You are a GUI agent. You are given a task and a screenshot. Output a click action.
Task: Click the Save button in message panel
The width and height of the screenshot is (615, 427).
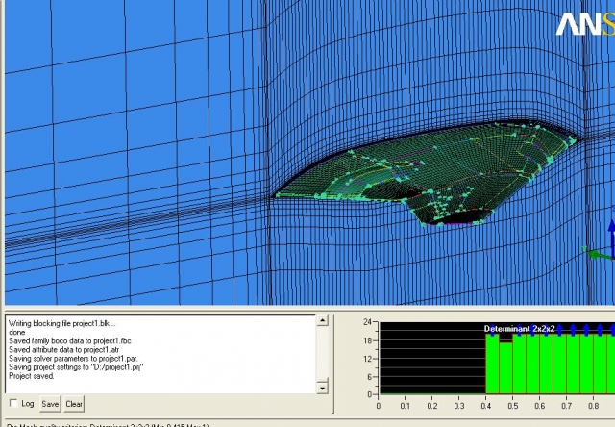click(x=50, y=404)
